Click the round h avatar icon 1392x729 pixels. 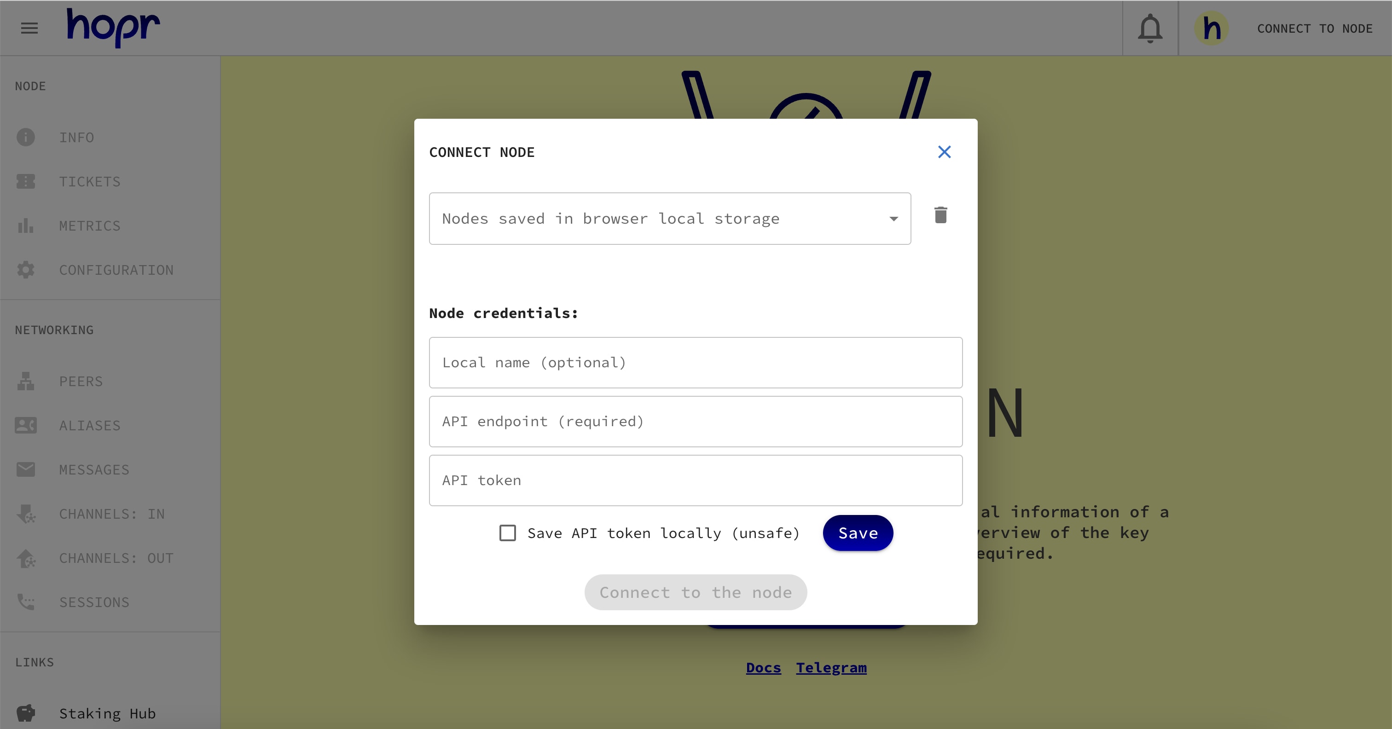[x=1211, y=28]
